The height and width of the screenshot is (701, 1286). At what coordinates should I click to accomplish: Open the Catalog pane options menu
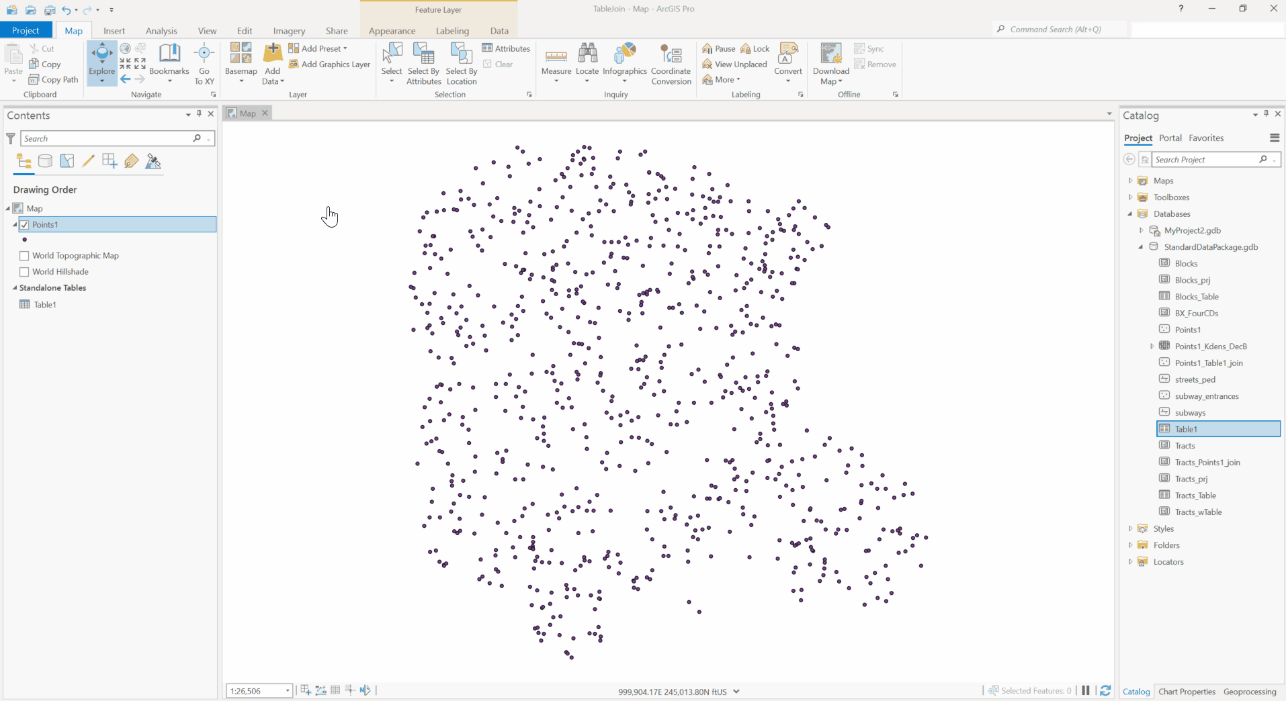click(1275, 138)
